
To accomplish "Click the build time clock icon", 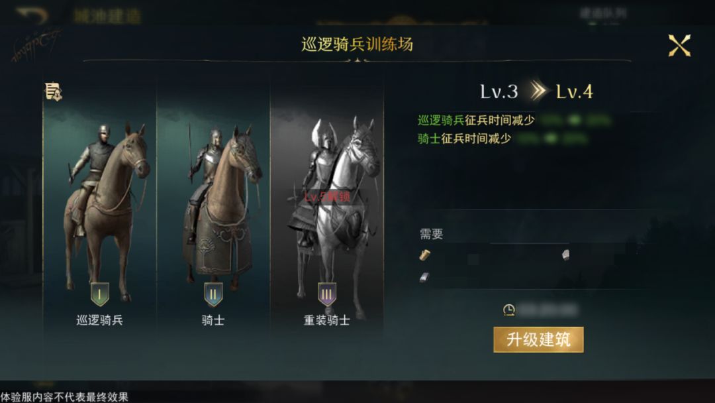I will coord(509,310).
